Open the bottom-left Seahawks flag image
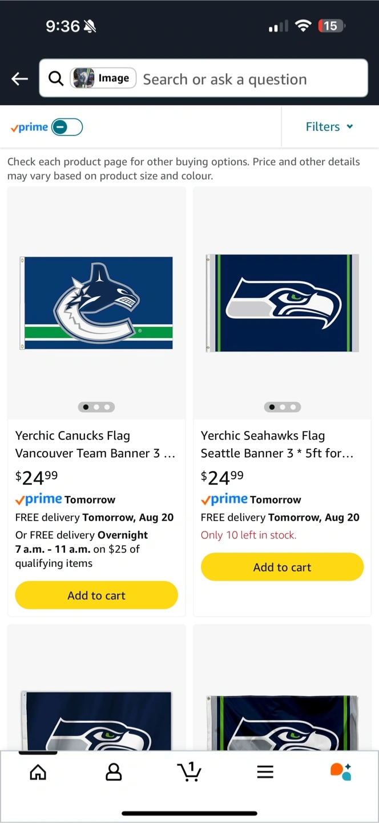379x823 pixels. [x=96, y=720]
